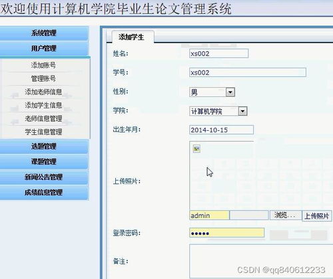Open 老师信息管理 in the sidebar
The height and width of the screenshot is (279, 333).
(43, 118)
